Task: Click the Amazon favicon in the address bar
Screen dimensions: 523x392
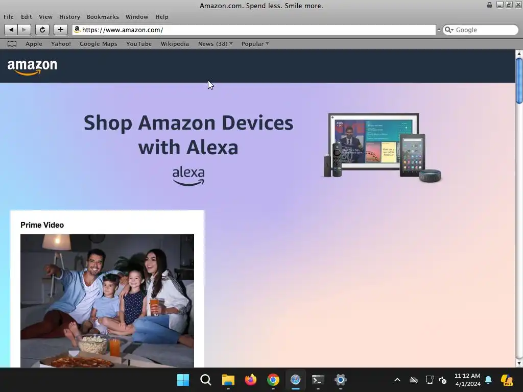Action: tap(77, 30)
